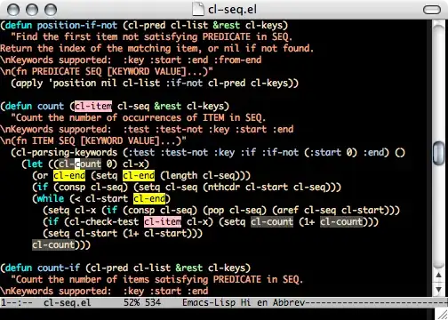Click the empty () after :end)
448x320 pixels.
tap(400, 153)
